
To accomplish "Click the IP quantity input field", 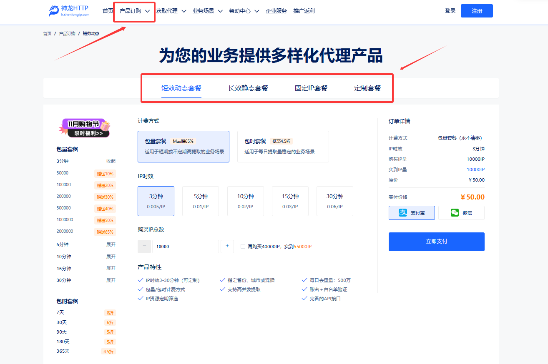I will point(185,247).
